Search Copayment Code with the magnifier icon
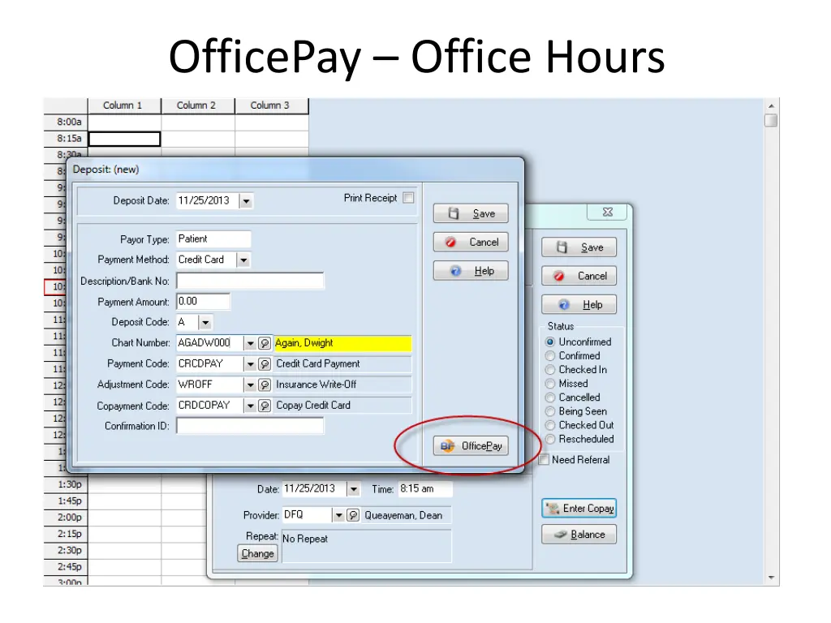The image size is (831, 623). 265,406
